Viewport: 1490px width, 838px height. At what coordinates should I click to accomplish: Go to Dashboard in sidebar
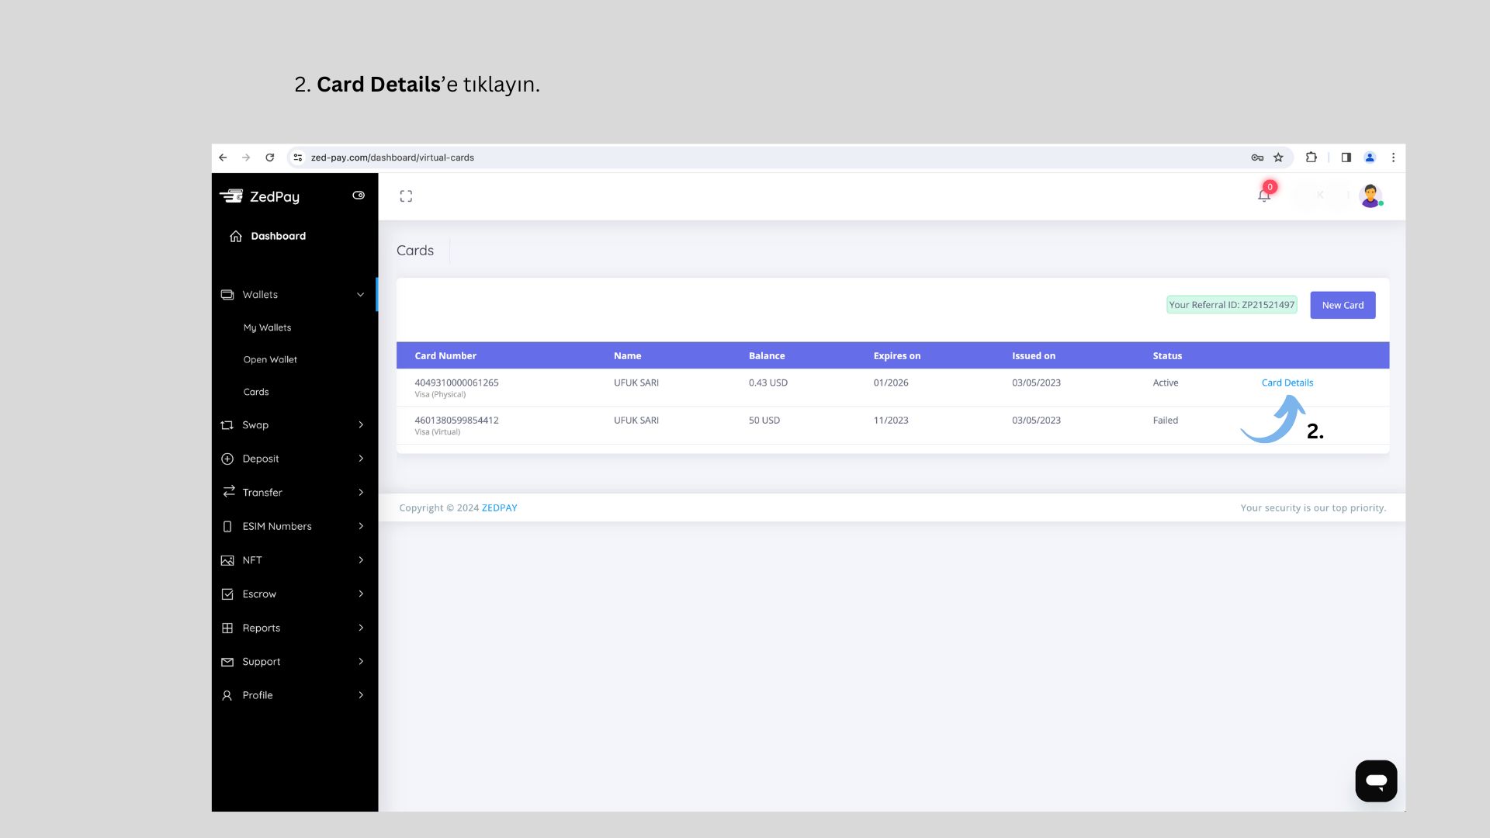click(268, 236)
